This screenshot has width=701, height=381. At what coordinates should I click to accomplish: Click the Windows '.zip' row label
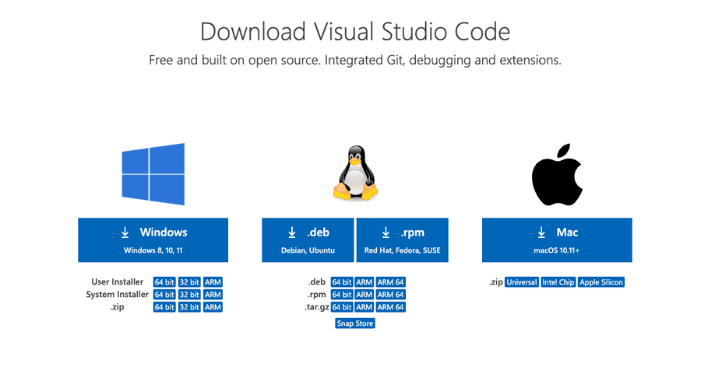(117, 307)
